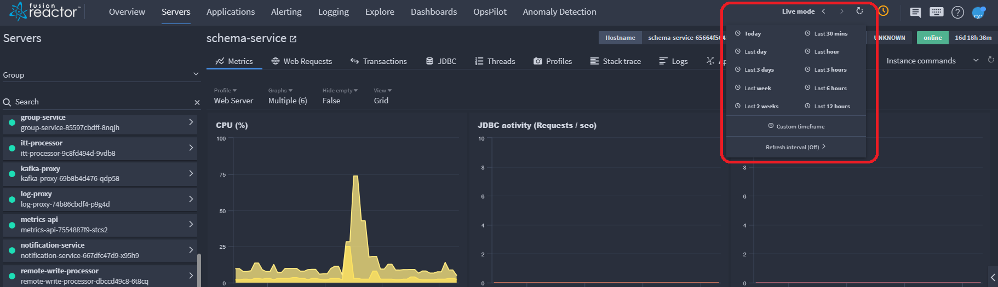Select the Today timeframe
This screenshot has width=998, height=287.
[748, 33]
